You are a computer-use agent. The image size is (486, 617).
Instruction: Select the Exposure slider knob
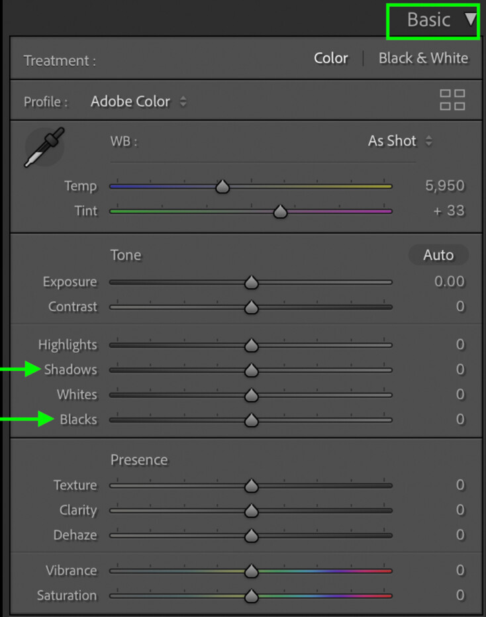pos(252,281)
